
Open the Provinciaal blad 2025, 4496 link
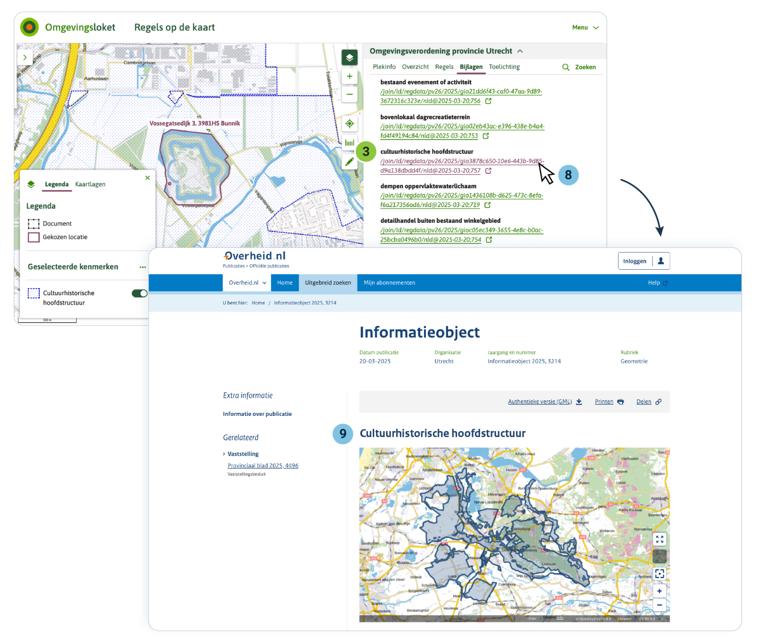[263, 465]
